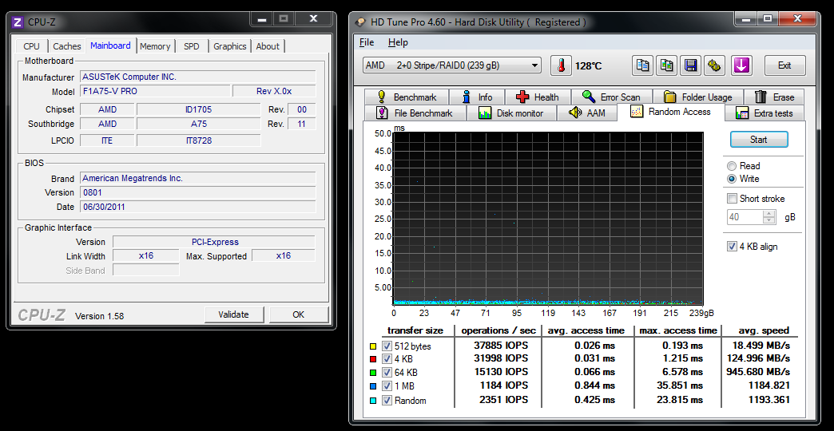This screenshot has height=431, width=834.
Task: Go to the Error Scan tab
Action: coord(611,97)
